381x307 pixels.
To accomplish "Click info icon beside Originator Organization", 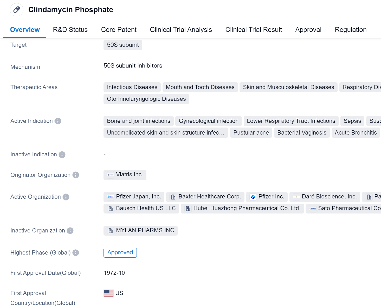I will [76, 175].
